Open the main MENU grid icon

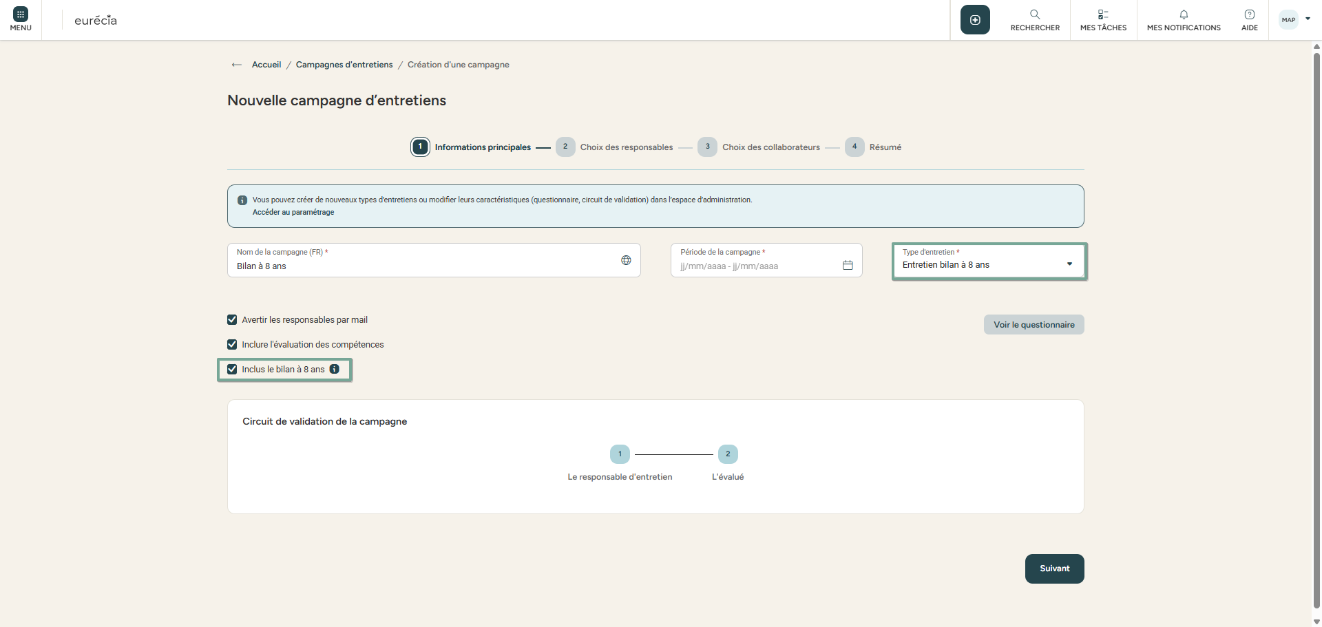click(x=21, y=15)
